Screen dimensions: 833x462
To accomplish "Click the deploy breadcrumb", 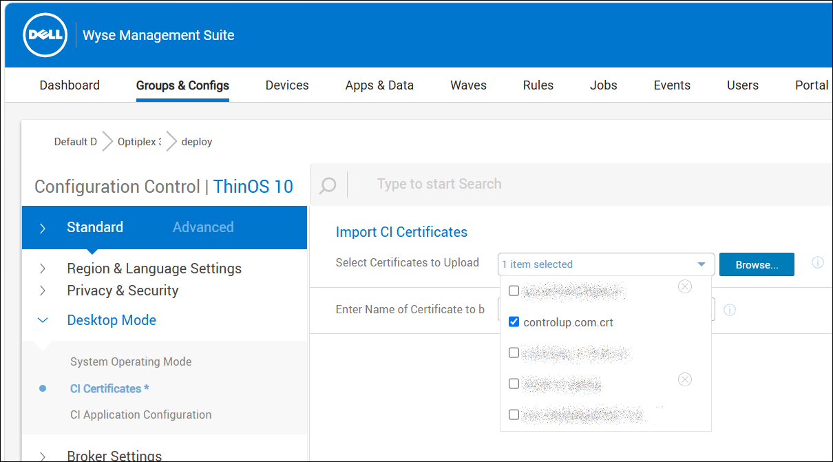I will point(197,142).
